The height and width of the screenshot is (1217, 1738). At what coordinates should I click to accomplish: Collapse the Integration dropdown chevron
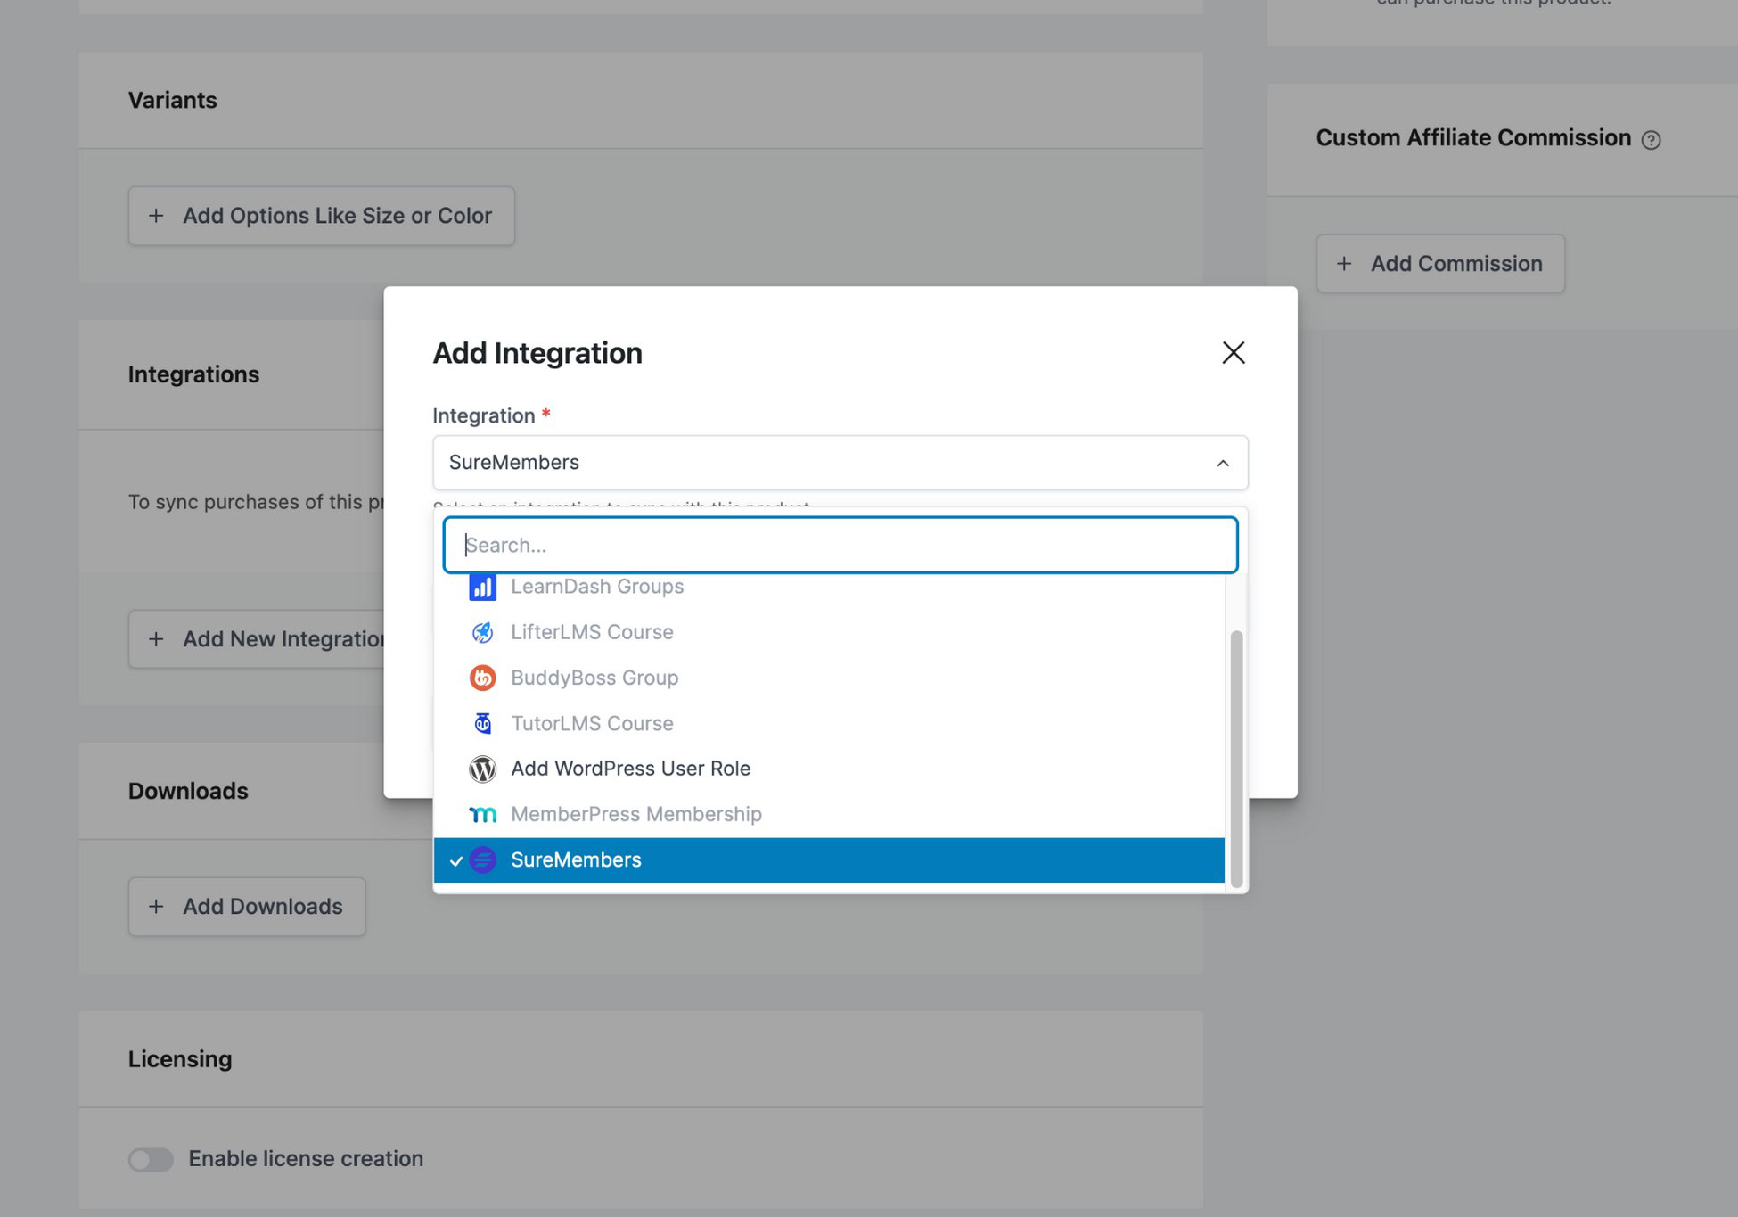tap(1222, 463)
